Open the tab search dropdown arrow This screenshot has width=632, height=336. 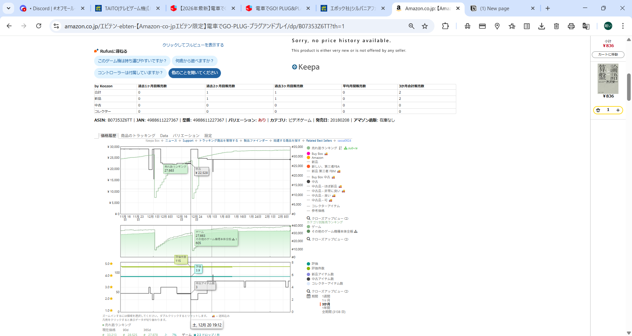[9, 8]
